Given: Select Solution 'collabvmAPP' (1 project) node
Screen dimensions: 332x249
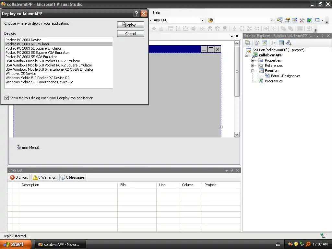Looking at the screenshot, I should click(278, 50).
